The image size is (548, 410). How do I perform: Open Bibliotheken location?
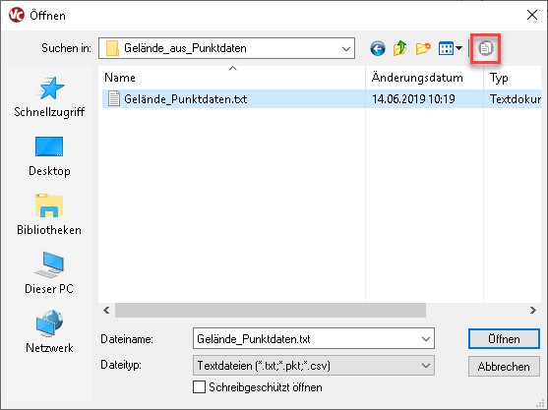click(49, 214)
